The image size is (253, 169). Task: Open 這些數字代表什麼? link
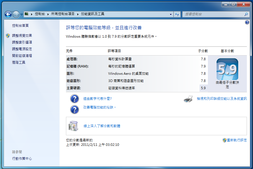[97, 99]
